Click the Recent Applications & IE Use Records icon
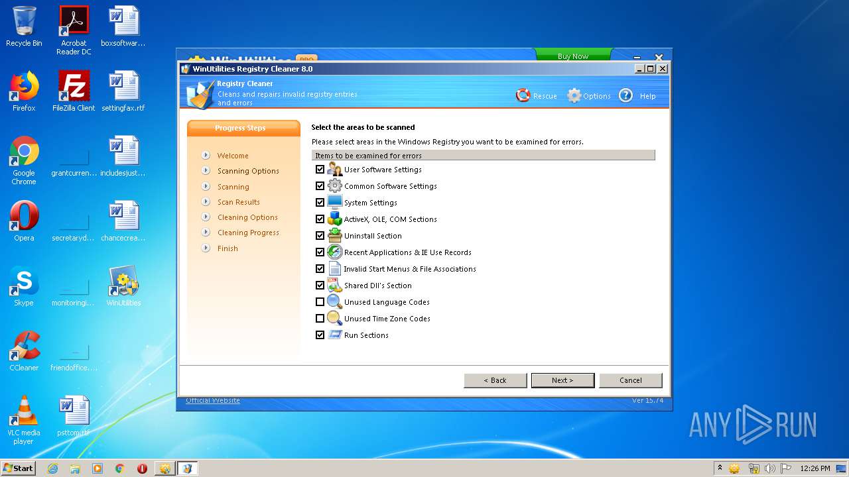The image size is (849, 477). pos(334,252)
